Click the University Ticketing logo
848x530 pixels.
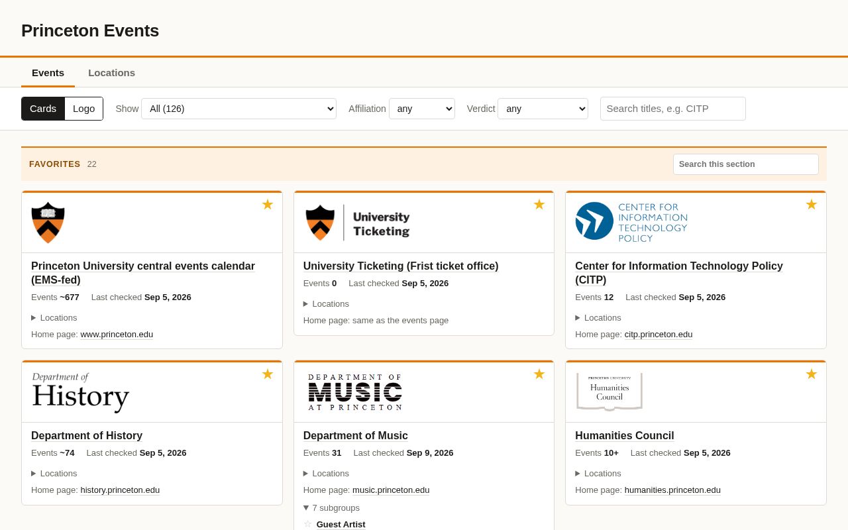pos(358,223)
